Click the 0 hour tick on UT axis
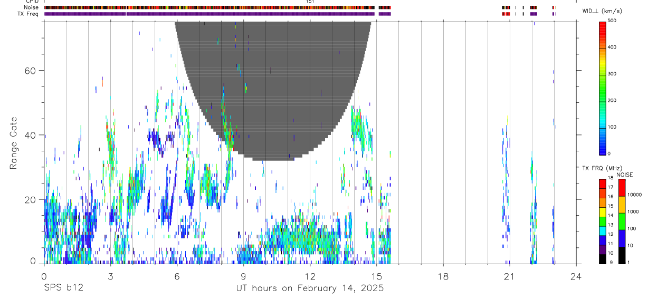This screenshot has height=299, width=648. pos(44,276)
